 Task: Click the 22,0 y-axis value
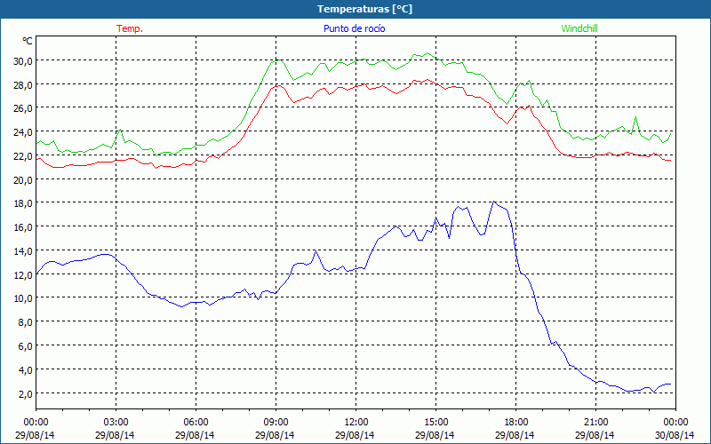pyautogui.click(x=23, y=156)
